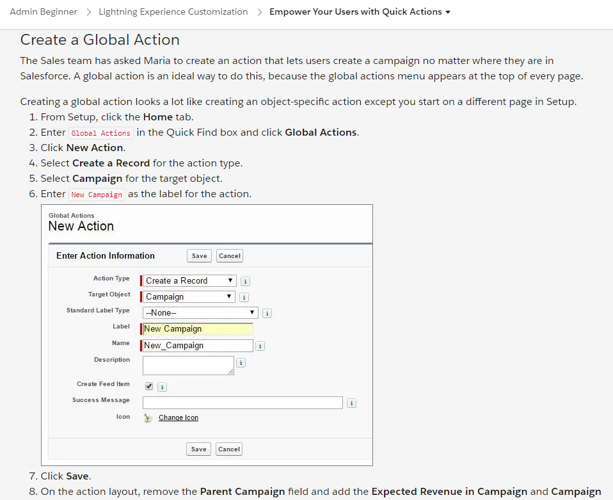Open the Action Type dropdown
The width and height of the screenshot is (613, 500).
[189, 280]
